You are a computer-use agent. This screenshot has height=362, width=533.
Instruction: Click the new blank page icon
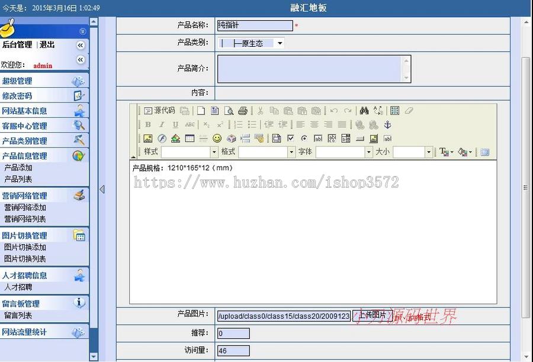(x=201, y=111)
